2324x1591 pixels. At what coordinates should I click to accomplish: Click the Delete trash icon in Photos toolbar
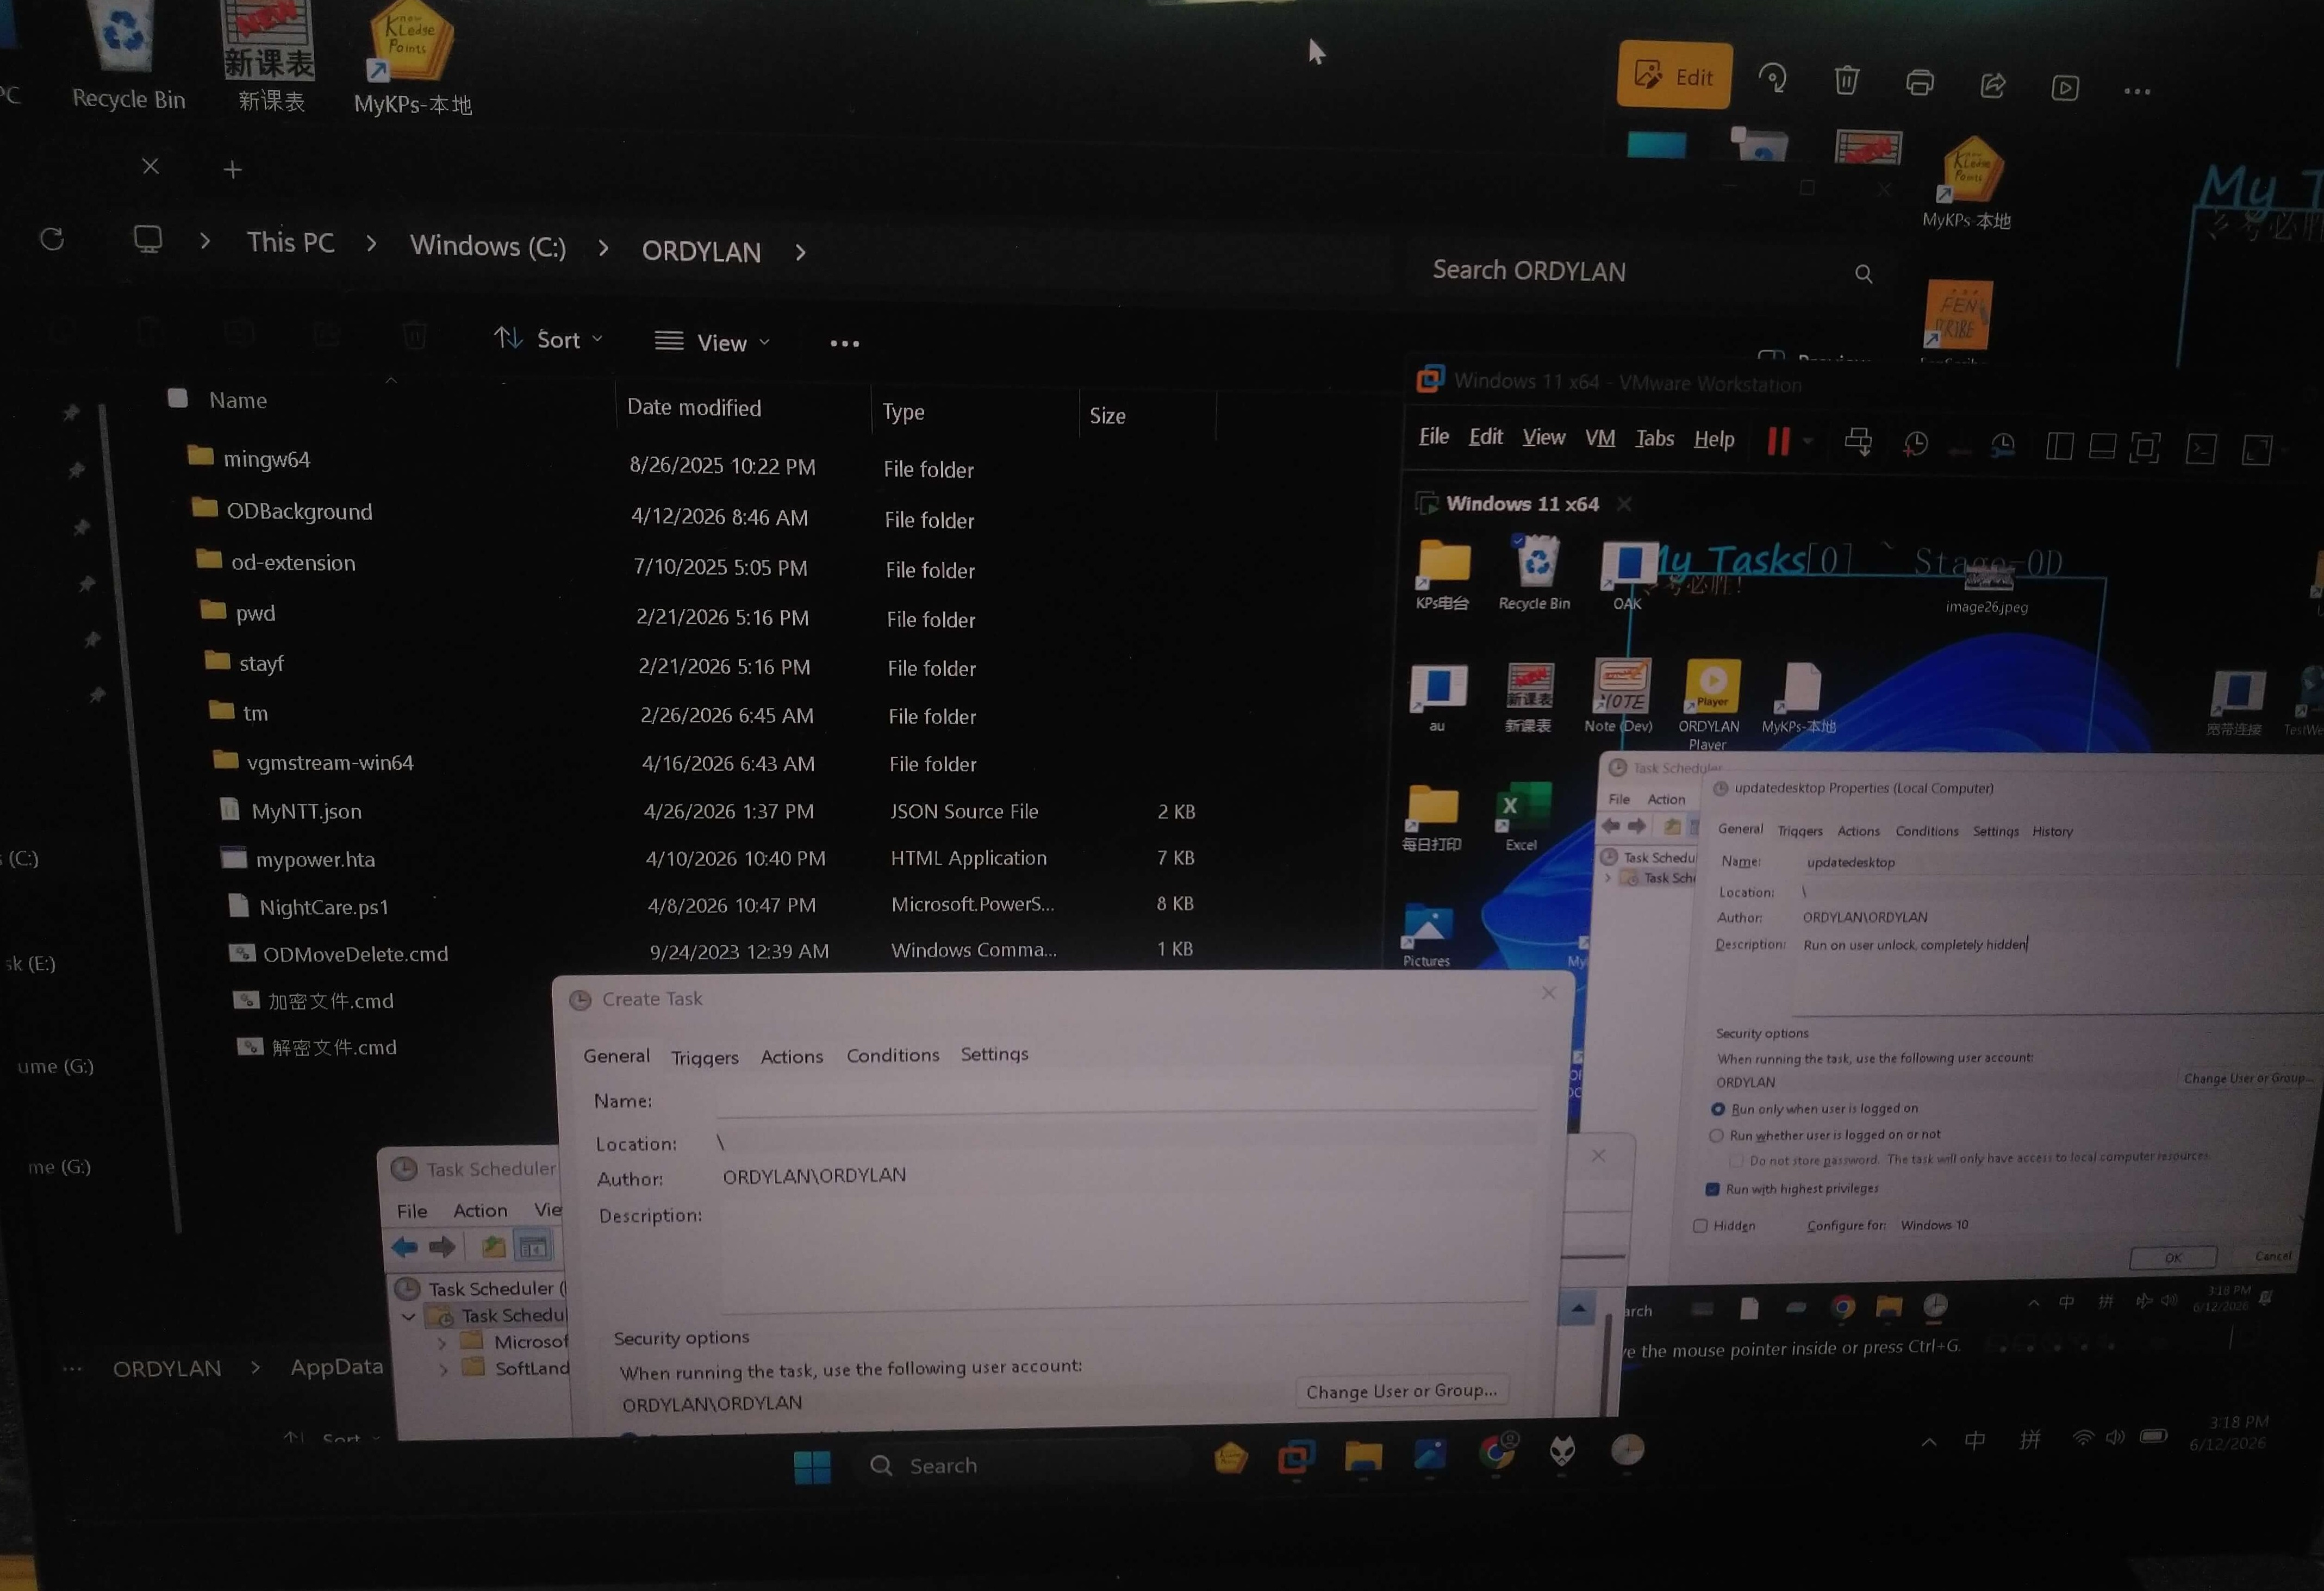1846,80
